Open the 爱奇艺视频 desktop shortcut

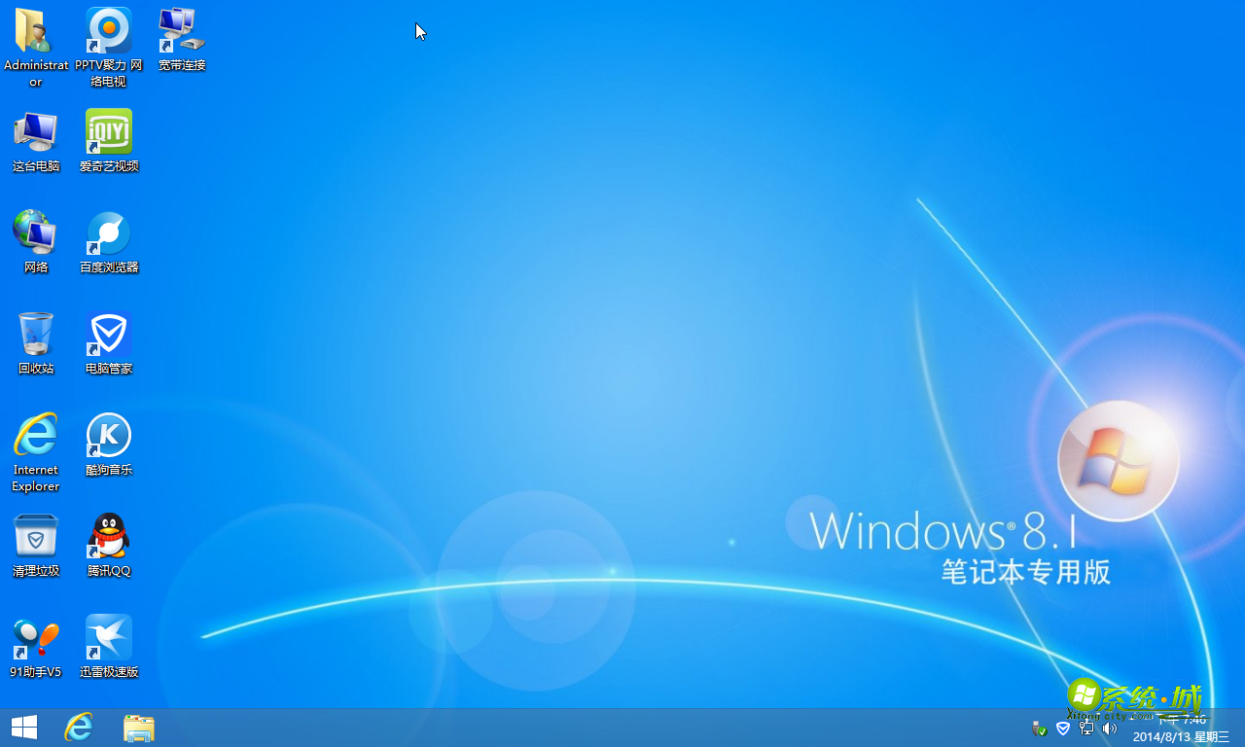pos(109,133)
